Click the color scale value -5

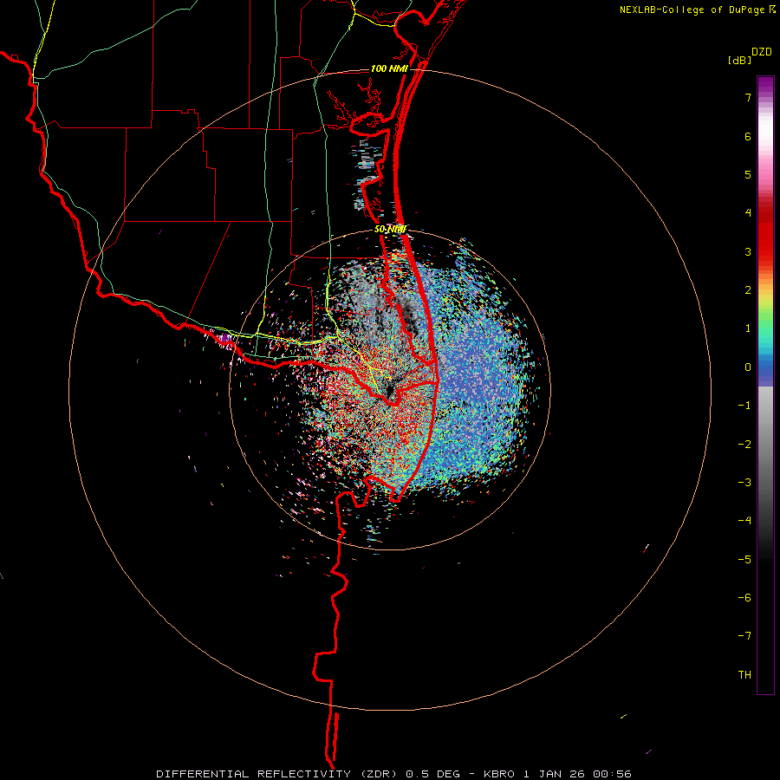[744, 560]
